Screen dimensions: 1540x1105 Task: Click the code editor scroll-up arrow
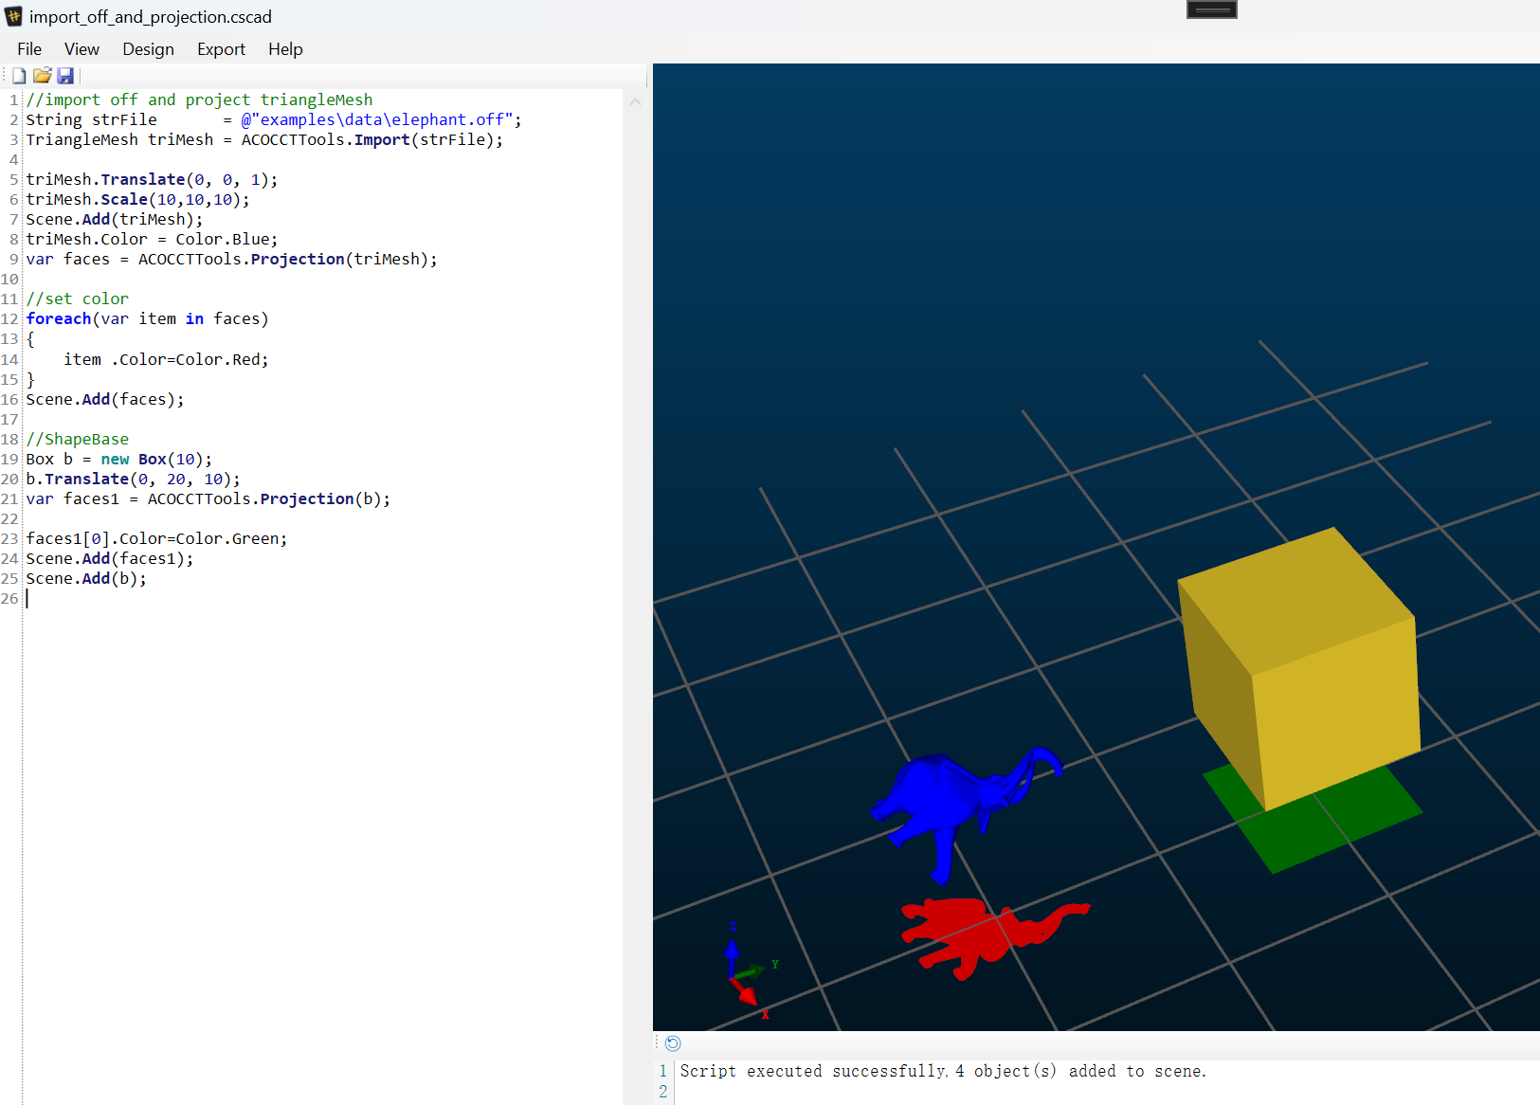(x=635, y=101)
